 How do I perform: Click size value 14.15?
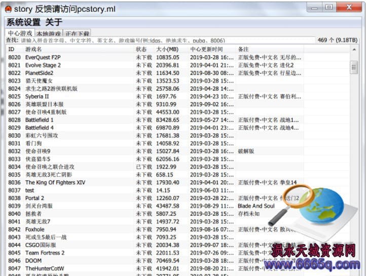pyautogui.click(x=163, y=190)
